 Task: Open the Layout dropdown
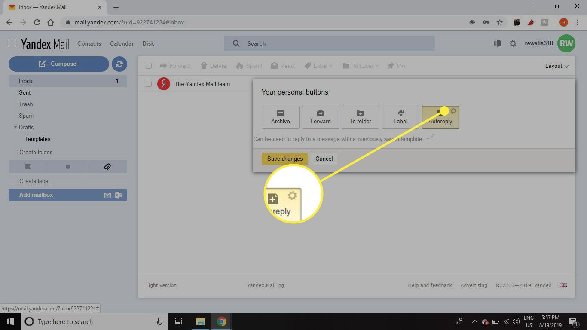pos(557,66)
